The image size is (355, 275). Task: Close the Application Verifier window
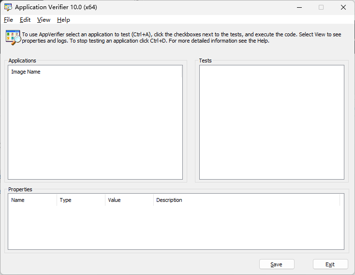[343, 7]
